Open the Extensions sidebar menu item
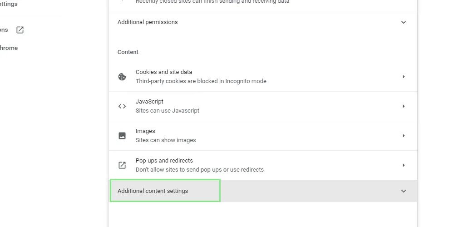 4,30
